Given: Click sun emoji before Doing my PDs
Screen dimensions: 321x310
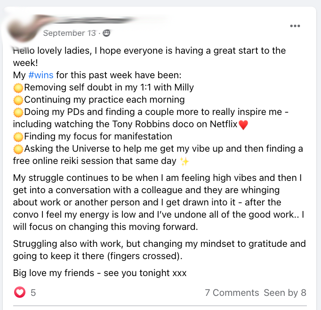Looking at the screenshot, I should pyautogui.click(x=18, y=113).
